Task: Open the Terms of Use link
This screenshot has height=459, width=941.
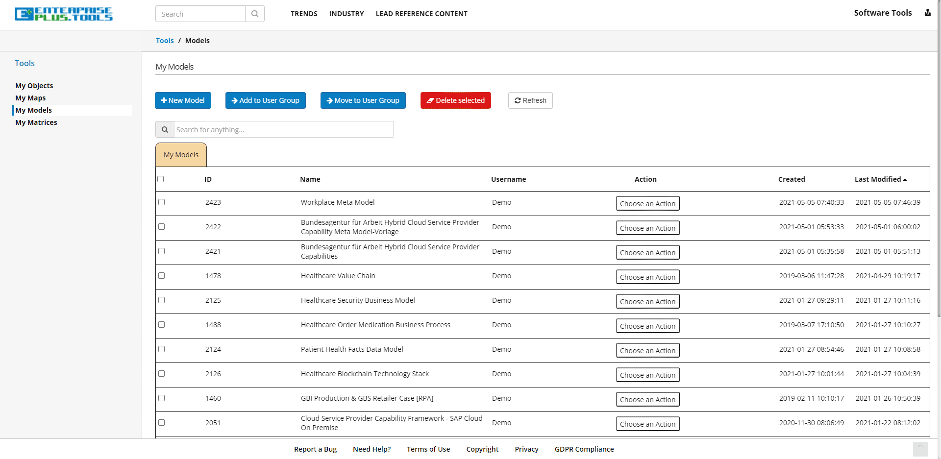Action: [x=428, y=449]
